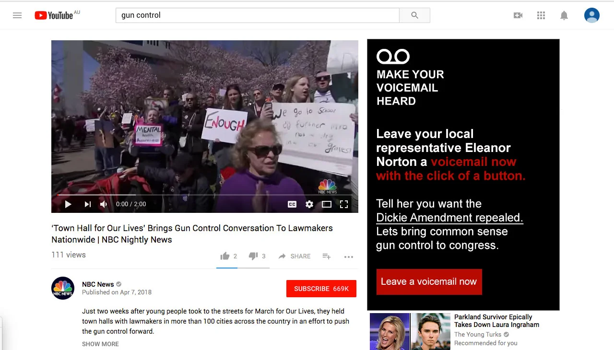Enter full screen mode
Viewport: 614px width, 350px height.
click(x=344, y=204)
